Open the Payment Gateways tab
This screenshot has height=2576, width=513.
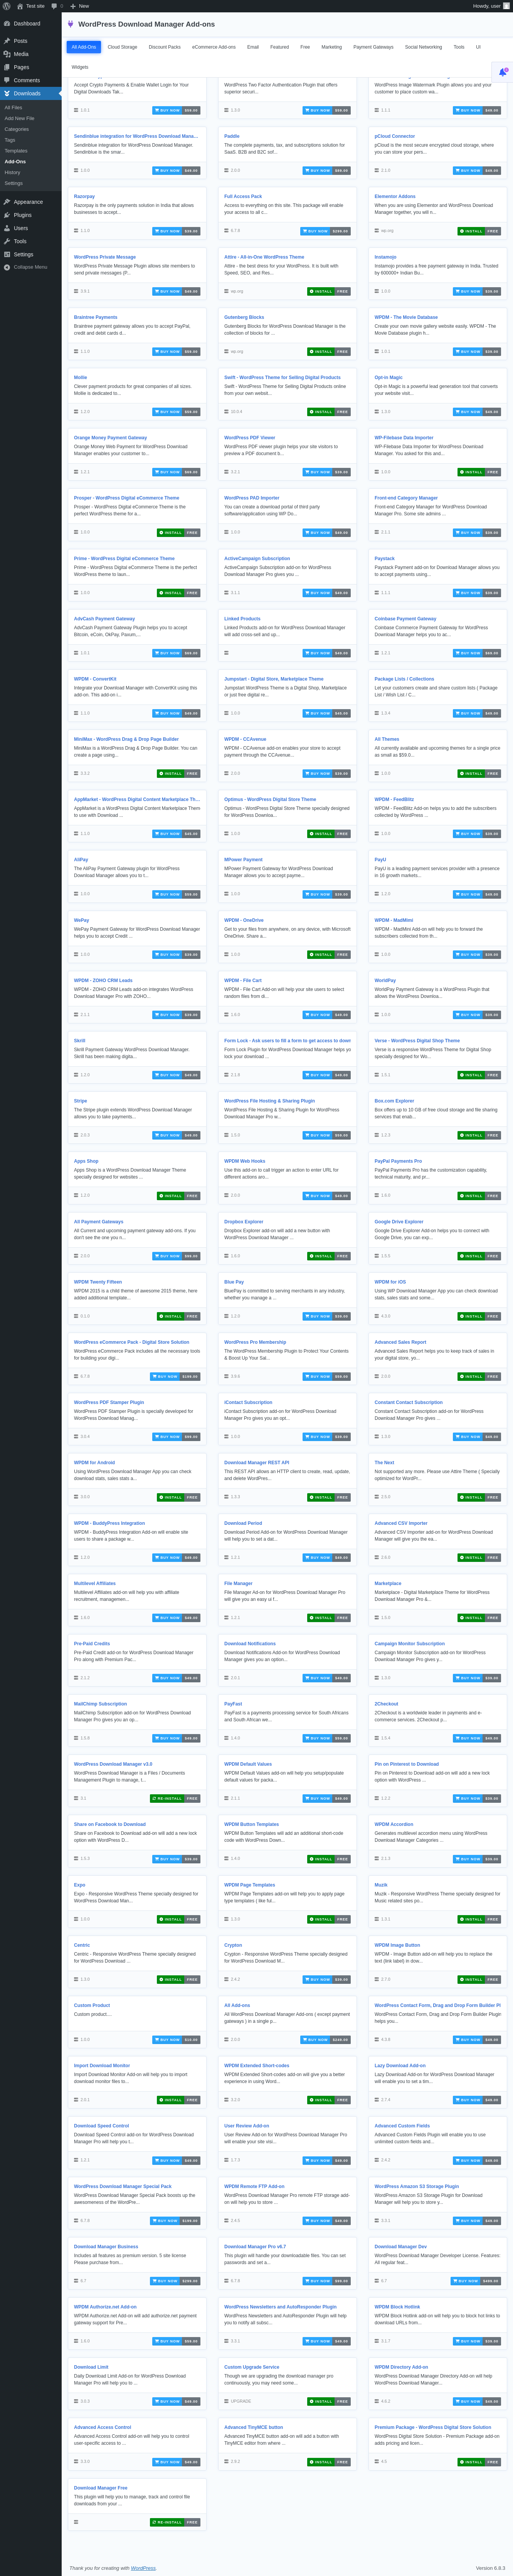373,47
